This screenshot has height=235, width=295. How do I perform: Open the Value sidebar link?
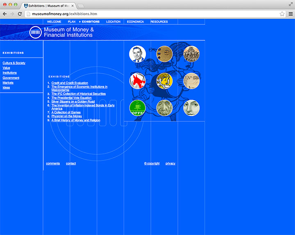pyautogui.click(x=6, y=68)
